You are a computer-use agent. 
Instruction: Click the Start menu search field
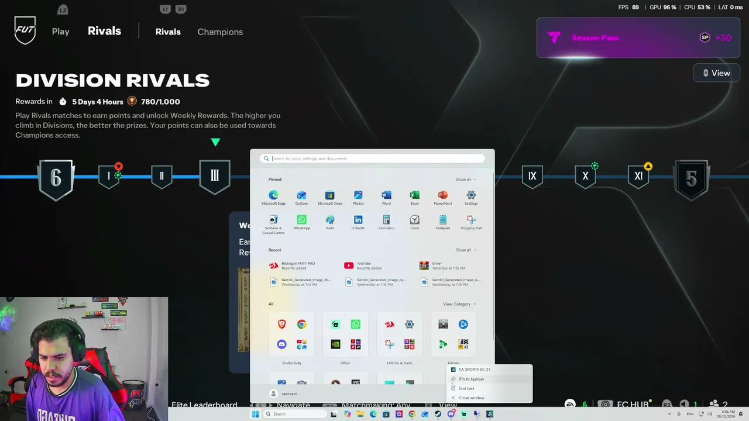(373, 158)
